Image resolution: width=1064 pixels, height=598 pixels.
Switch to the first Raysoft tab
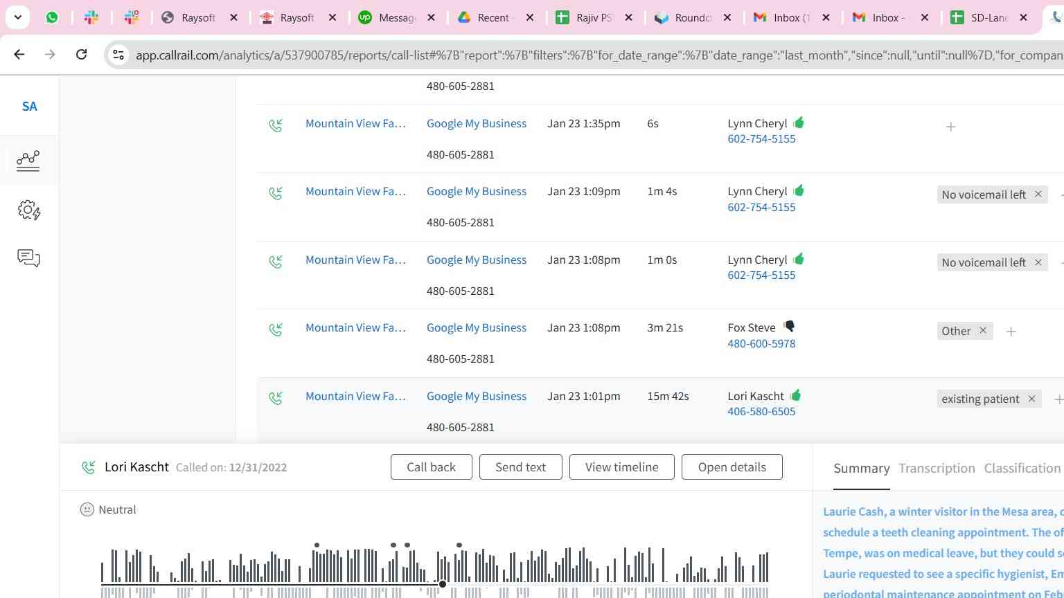point(199,17)
